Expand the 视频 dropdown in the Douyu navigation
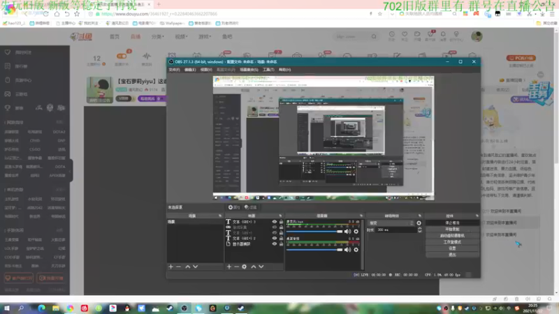Screen dimensions: 559x314 [x=181, y=37]
